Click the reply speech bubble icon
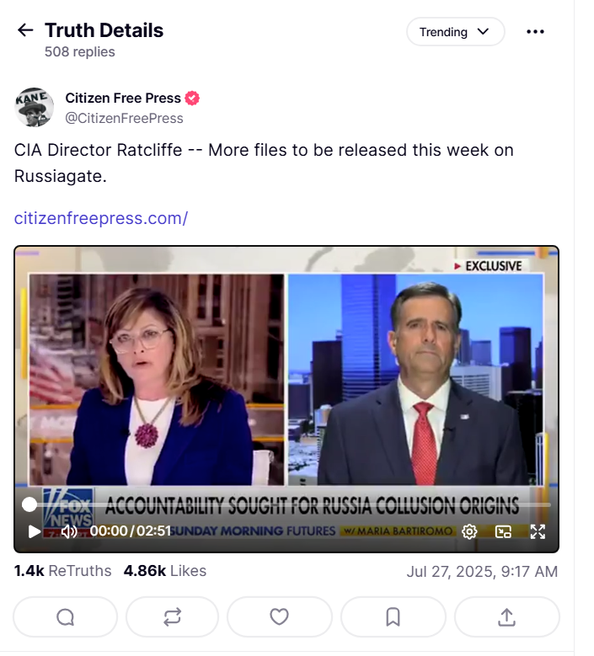The height and width of the screenshot is (656, 594). (66, 617)
